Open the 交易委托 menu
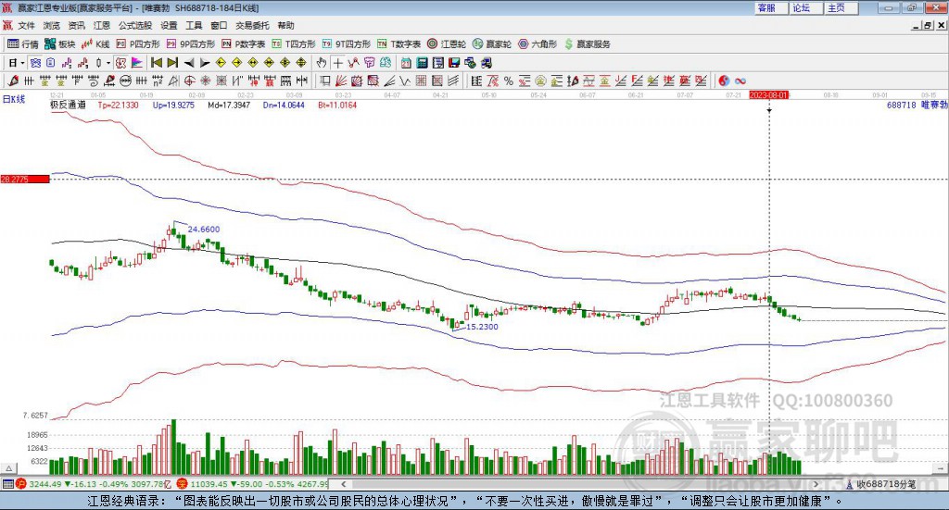 point(252,25)
